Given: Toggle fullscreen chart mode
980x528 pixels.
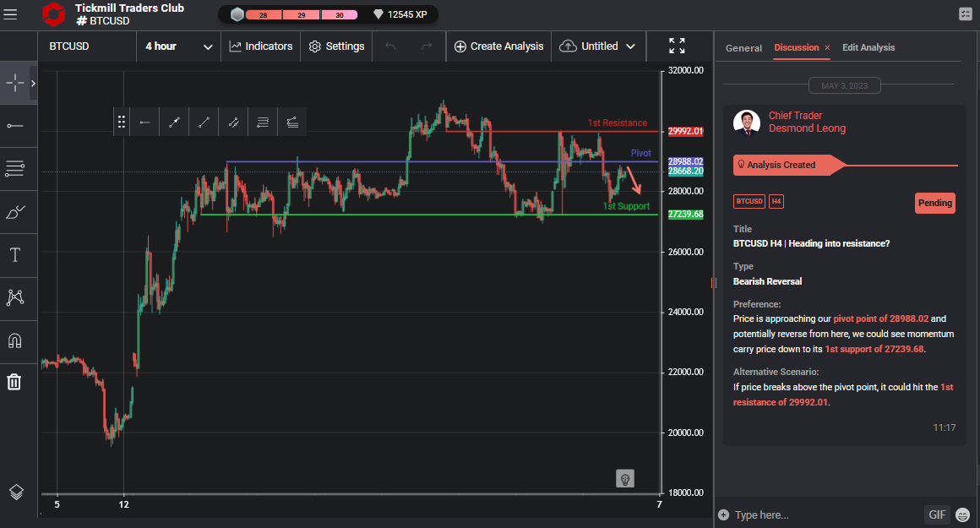Looking at the screenshot, I should point(677,46).
